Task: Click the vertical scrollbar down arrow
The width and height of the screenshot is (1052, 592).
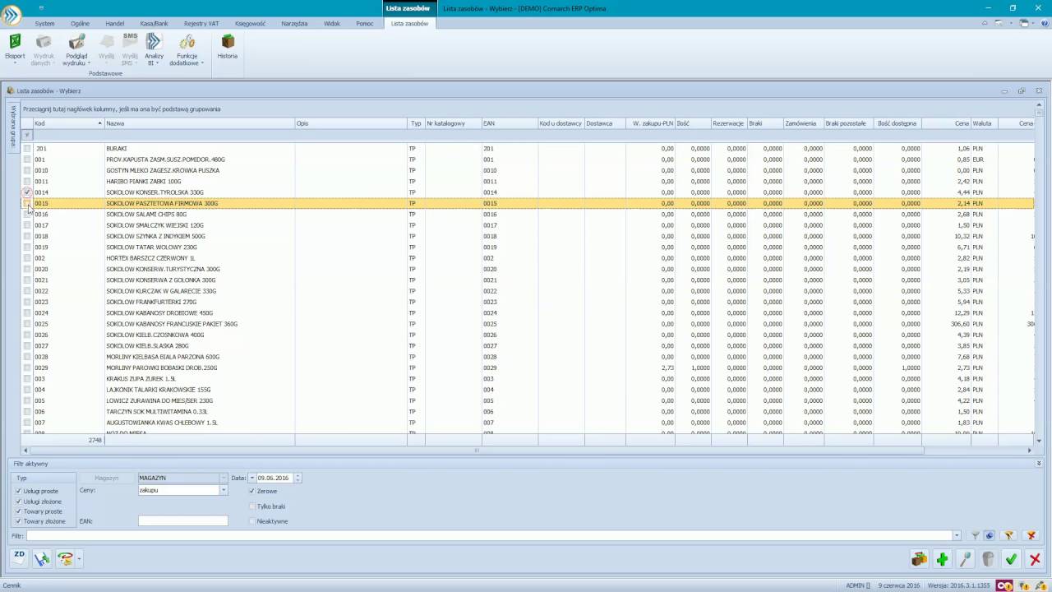Action: pyautogui.click(x=1040, y=442)
